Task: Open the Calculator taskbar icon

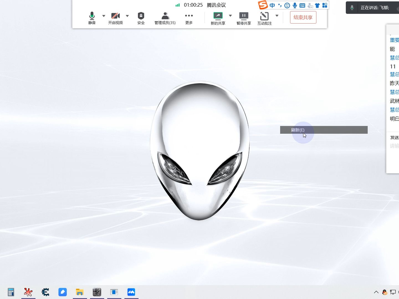Action: pyautogui.click(x=11, y=292)
